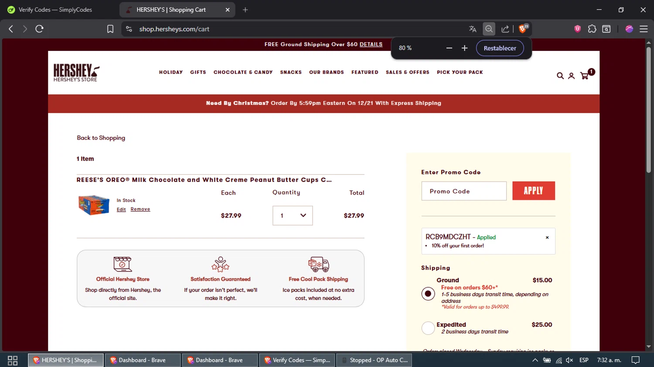Remove applied promo code RCB9MDCZHT

pos(547,238)
